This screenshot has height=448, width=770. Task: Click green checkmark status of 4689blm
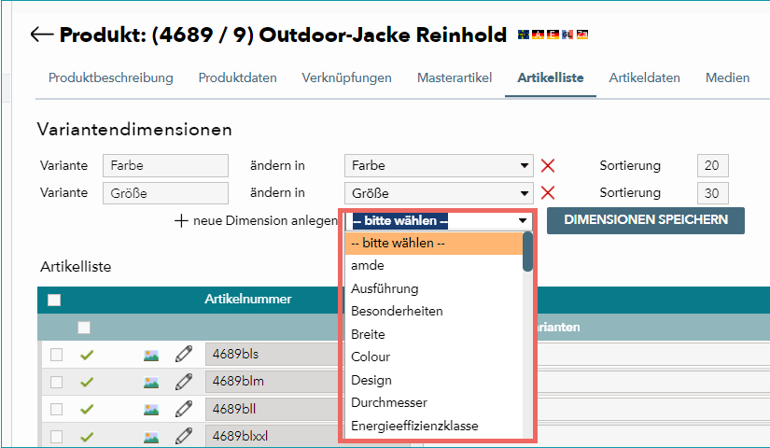coord(87,382)
